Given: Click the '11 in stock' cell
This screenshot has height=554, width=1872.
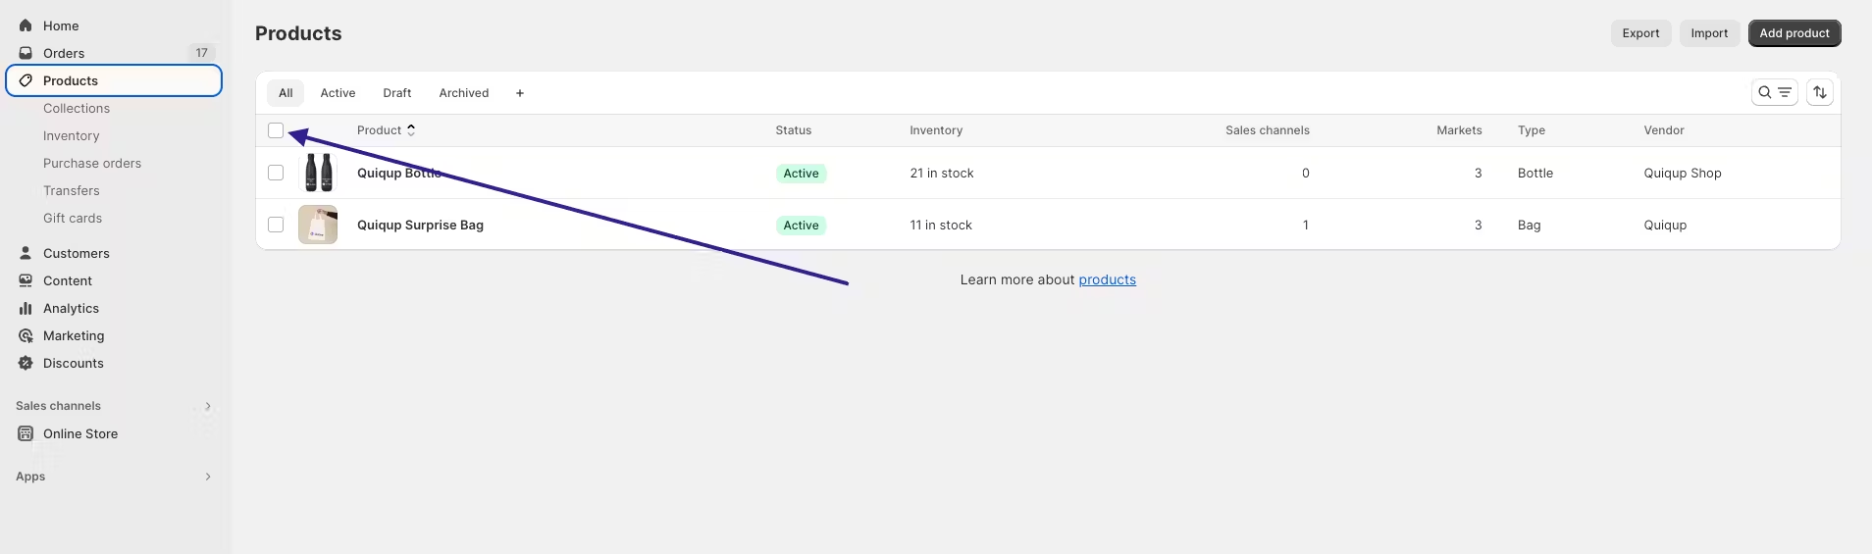Looking at the screenshot, I should [x=941, y=225].
